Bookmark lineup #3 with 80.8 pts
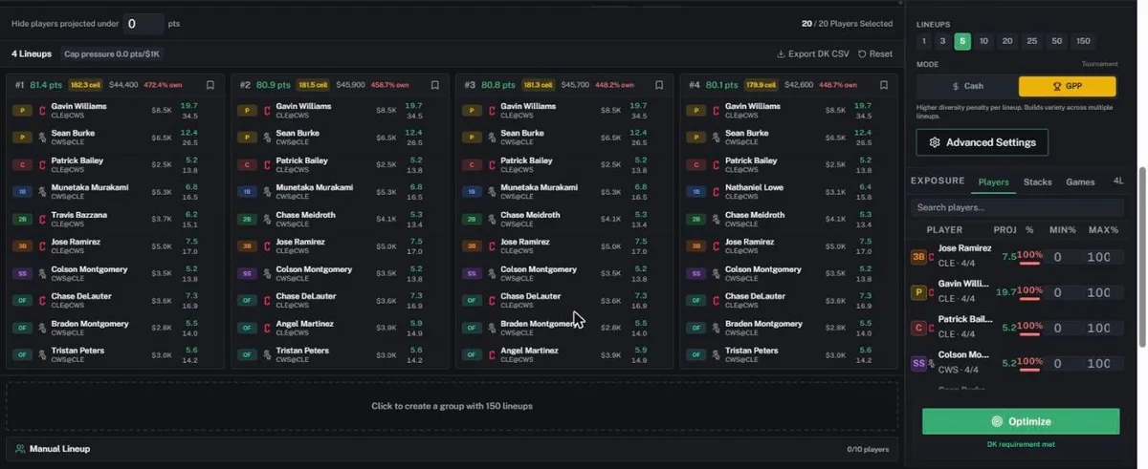The height and width of the screenshot is (469, 1148). [x=659, y=85]
